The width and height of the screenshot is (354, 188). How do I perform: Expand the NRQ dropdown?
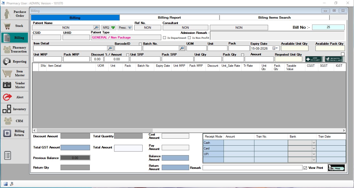coord(108,27)
